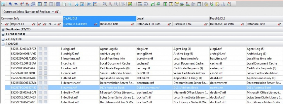
Task: Click the blue striped rows icon
Action: tap(199, 4)
